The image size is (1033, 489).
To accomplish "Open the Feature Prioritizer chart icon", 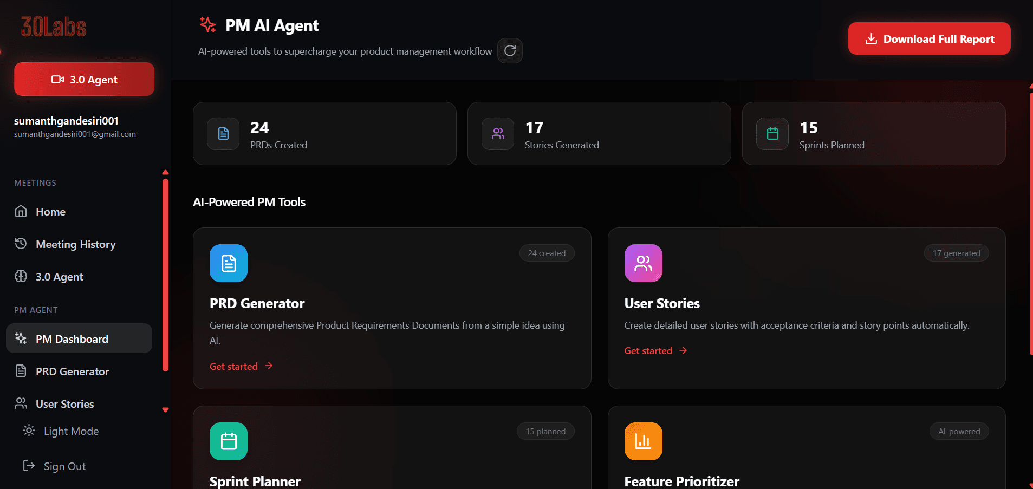I will 643,441.
